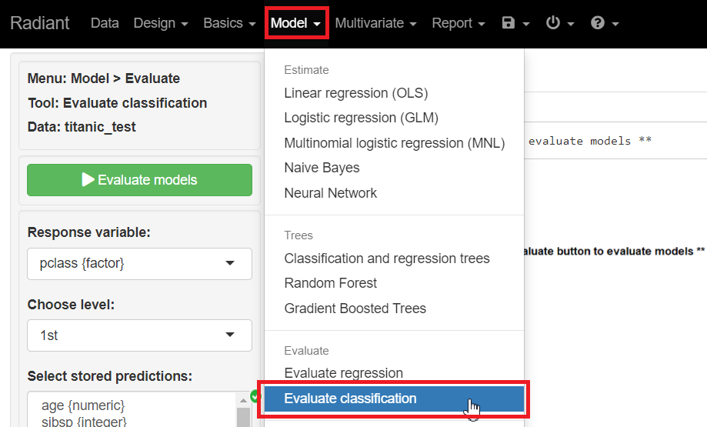Click the Radiant brand link
This screenshot has width=707, height=427.
[x=39, y=23]
